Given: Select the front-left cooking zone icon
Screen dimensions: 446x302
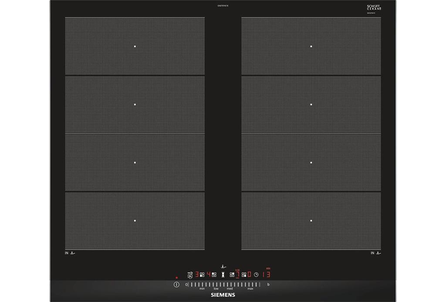Looking at the screenshot, I should click(202, 275).
